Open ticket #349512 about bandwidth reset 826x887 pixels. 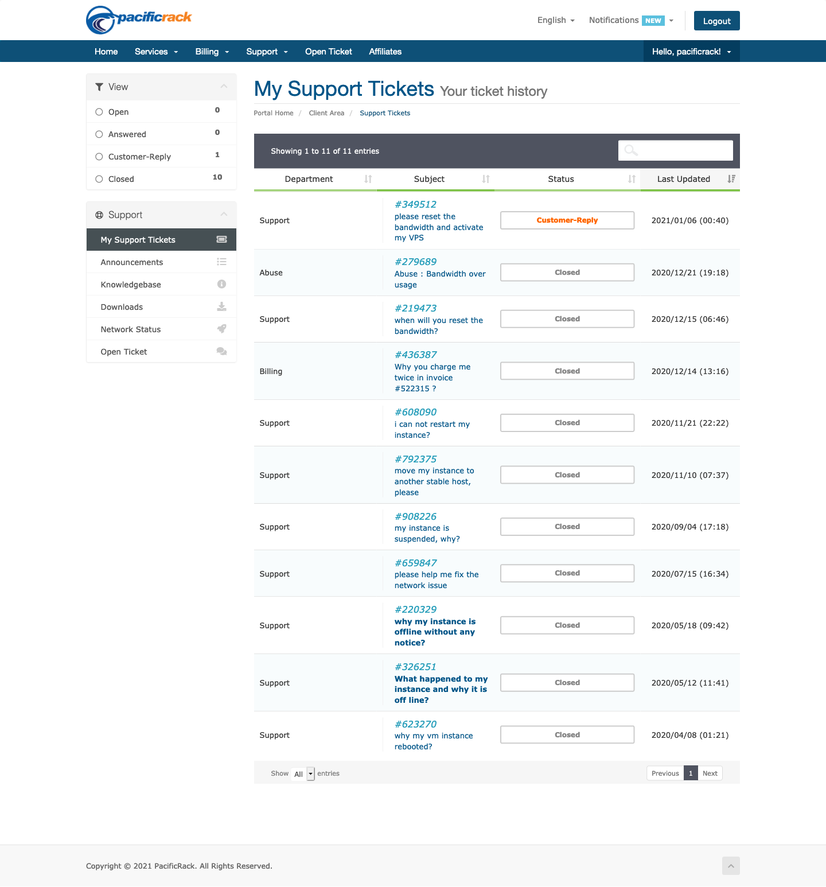[415, 204]
